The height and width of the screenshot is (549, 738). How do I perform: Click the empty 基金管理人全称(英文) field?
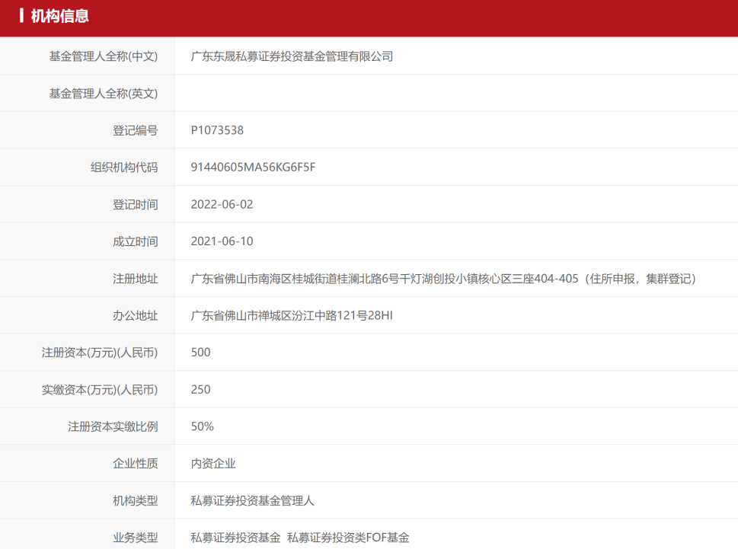tap(305, 93)
